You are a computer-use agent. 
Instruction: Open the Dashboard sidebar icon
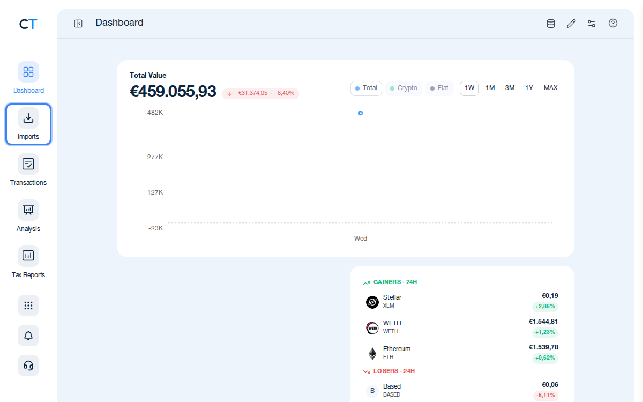[28, 72]
